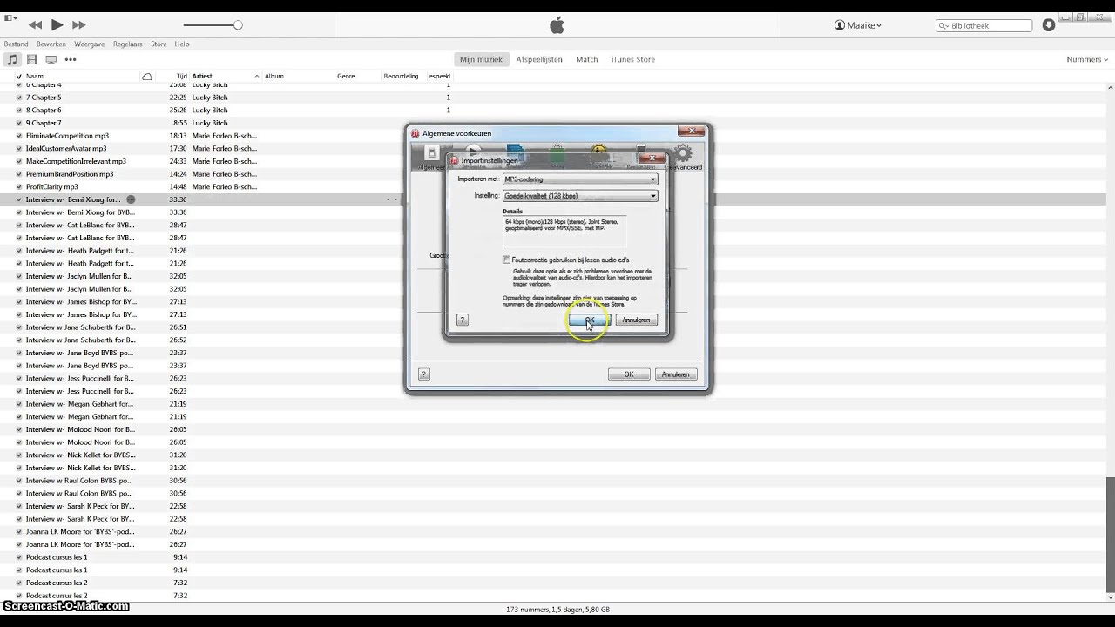Select the 'Interview w Raul Colon' 30:56 first row
Screen dimensions: 1115x627
point(79,481)
